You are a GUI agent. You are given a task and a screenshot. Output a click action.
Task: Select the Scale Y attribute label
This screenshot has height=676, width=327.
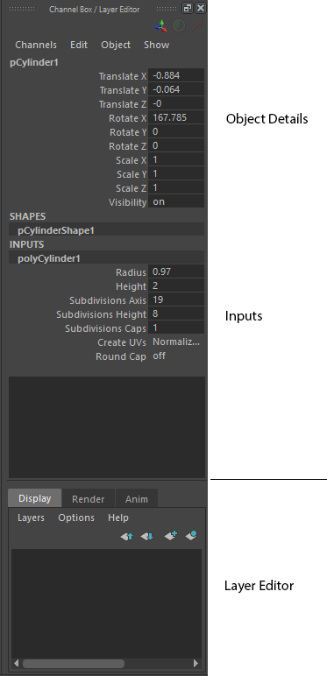(x=132, y=174)
